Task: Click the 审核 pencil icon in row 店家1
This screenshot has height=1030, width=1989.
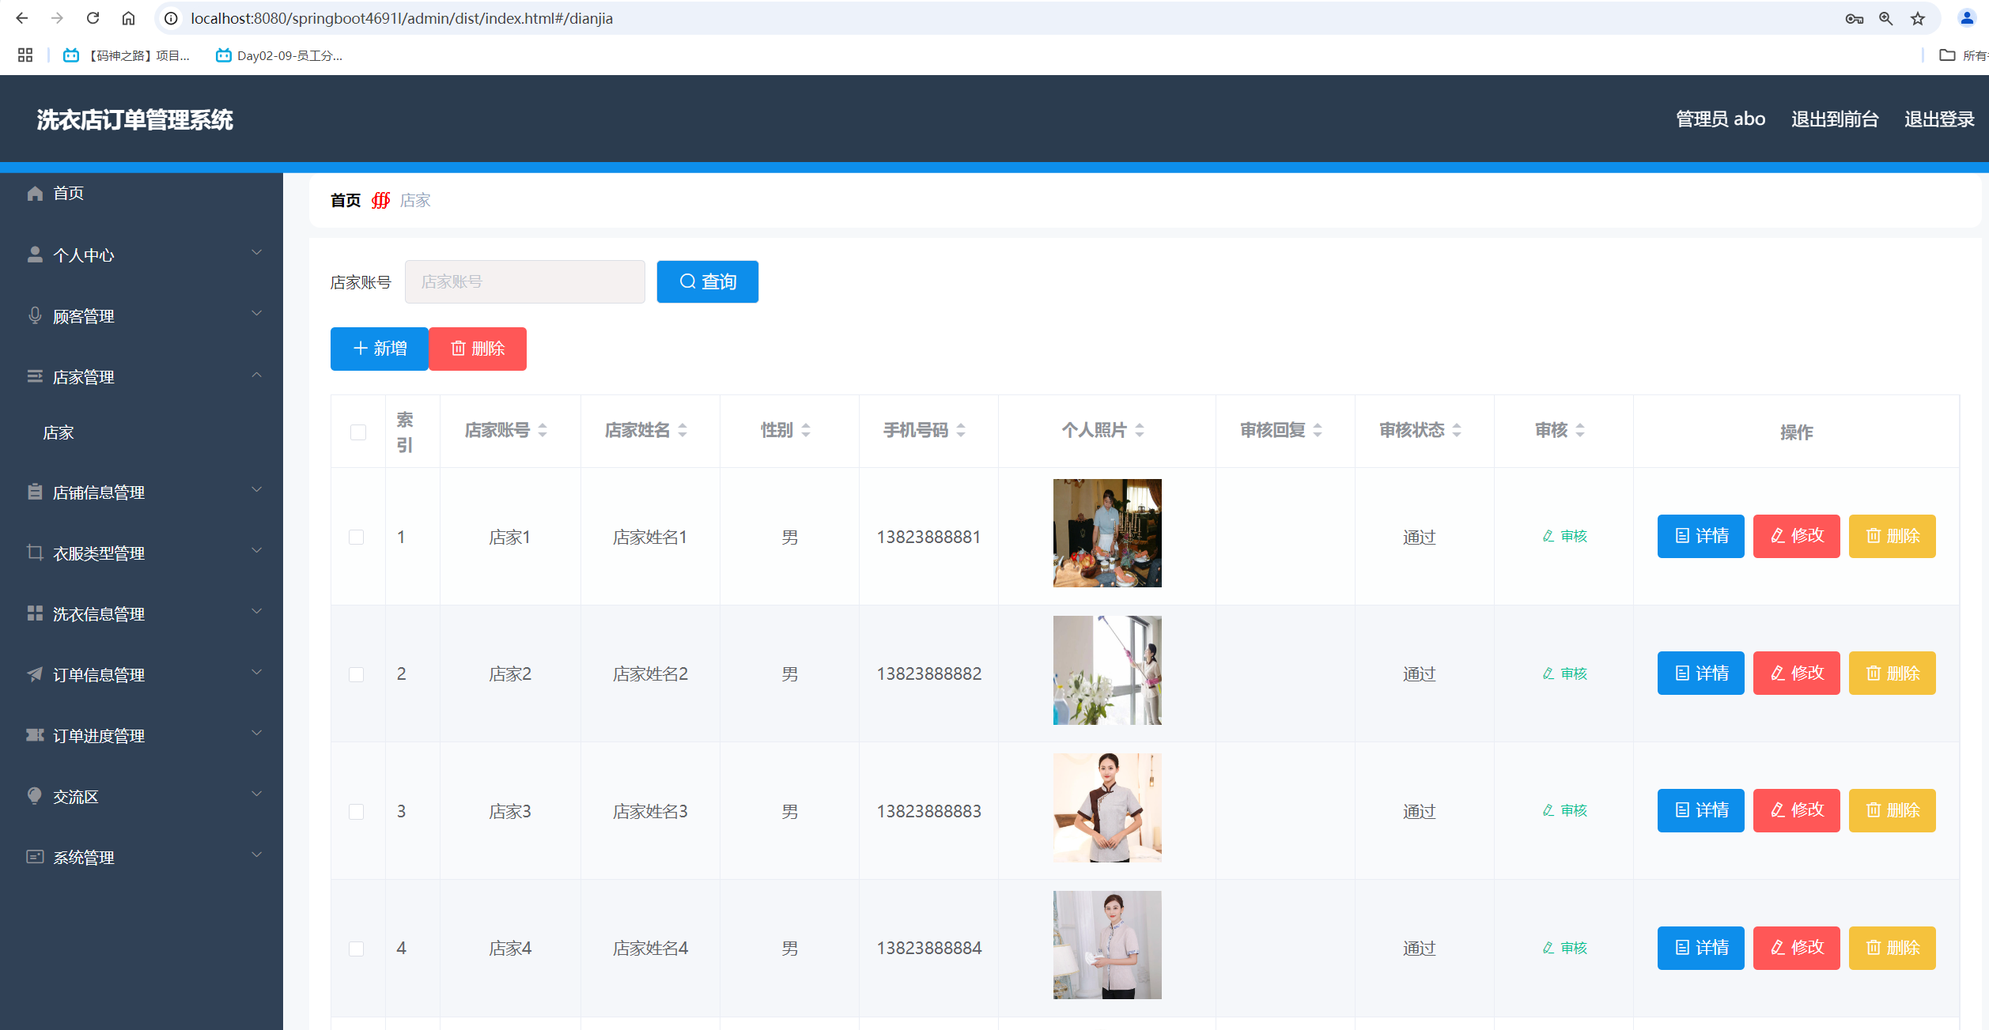Action: coord(1547,536)
